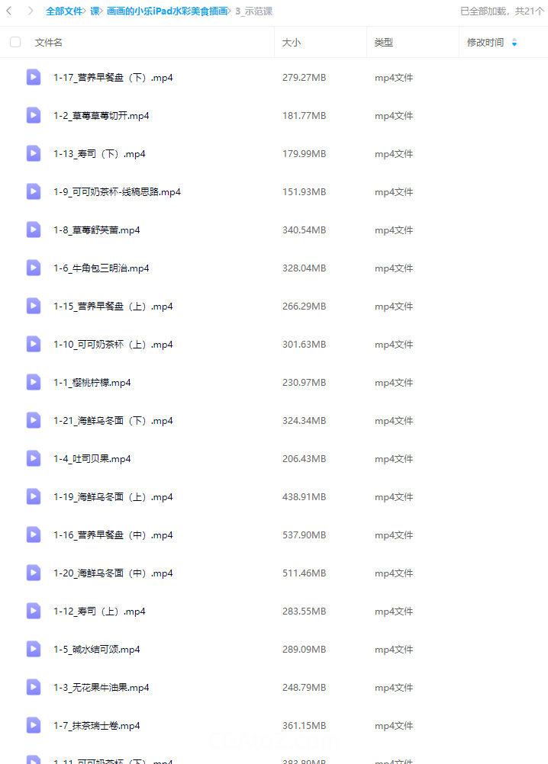Click video icon for 1-17_营养早餐盘（下）.mp4

coord(33,77)
